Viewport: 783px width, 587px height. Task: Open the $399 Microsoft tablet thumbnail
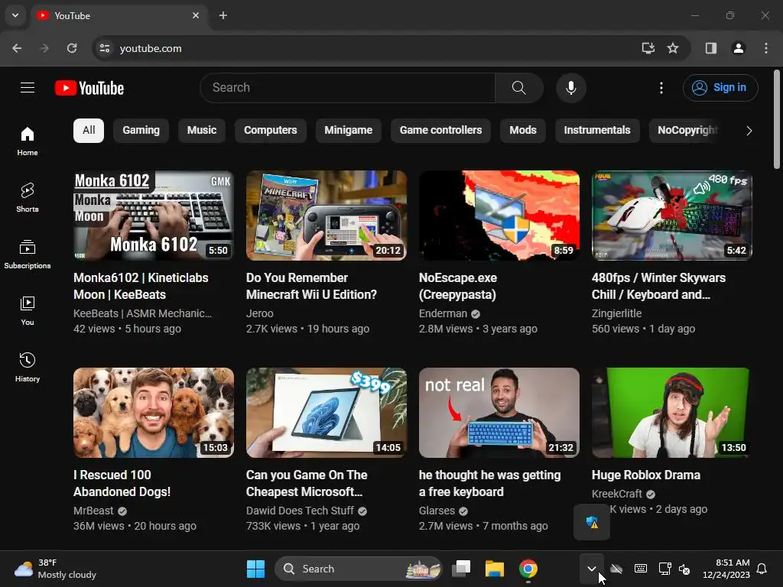[x=327, y=413]
